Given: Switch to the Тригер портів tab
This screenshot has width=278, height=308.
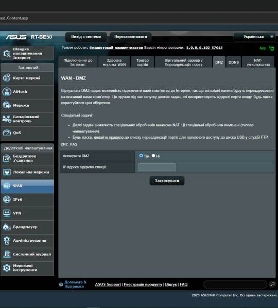Looking at the screenshot, I should pyautogui.click(x=142, y=62).
